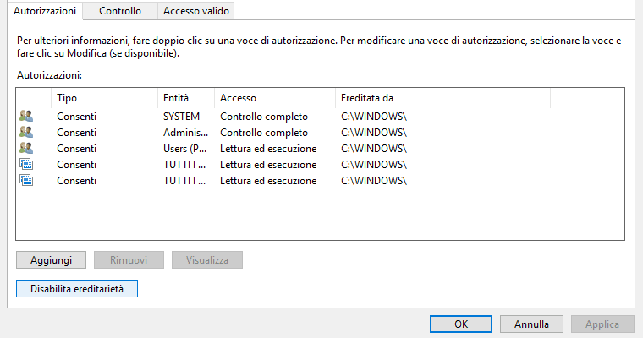Select the first TUTTI I... permission row

coord(267,164)
